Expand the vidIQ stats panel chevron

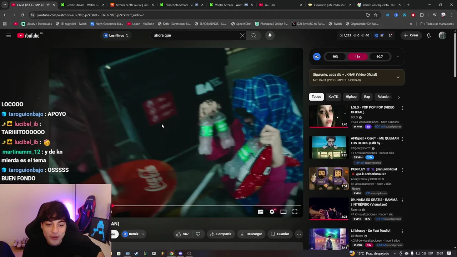pos(398,56)
